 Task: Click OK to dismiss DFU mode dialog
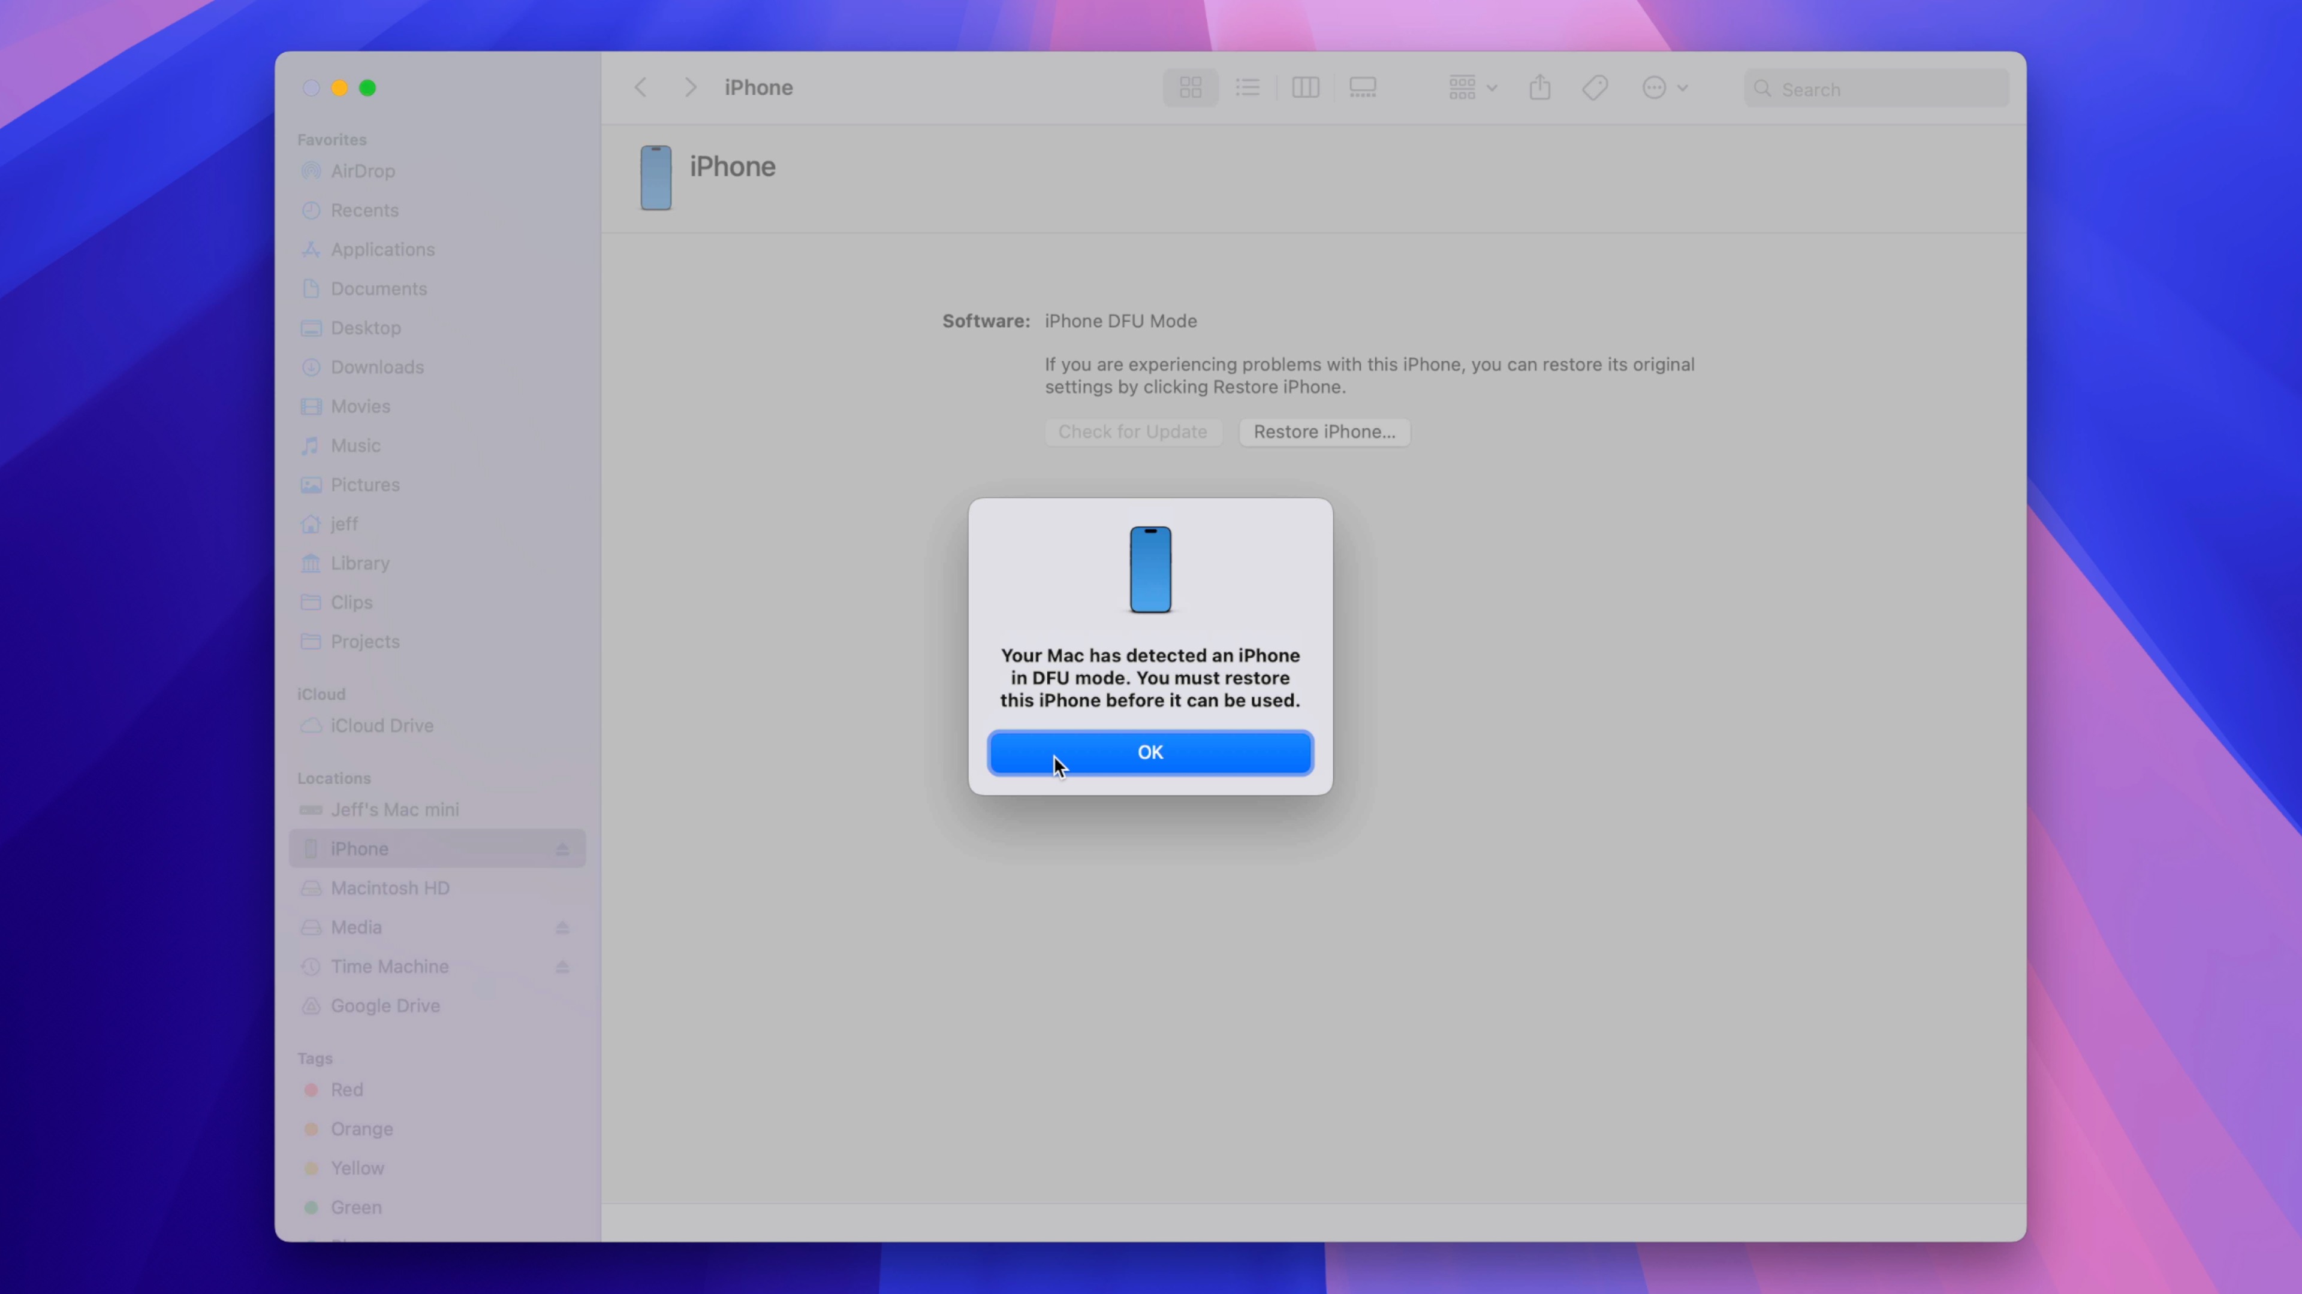(x=1151, y=752)
